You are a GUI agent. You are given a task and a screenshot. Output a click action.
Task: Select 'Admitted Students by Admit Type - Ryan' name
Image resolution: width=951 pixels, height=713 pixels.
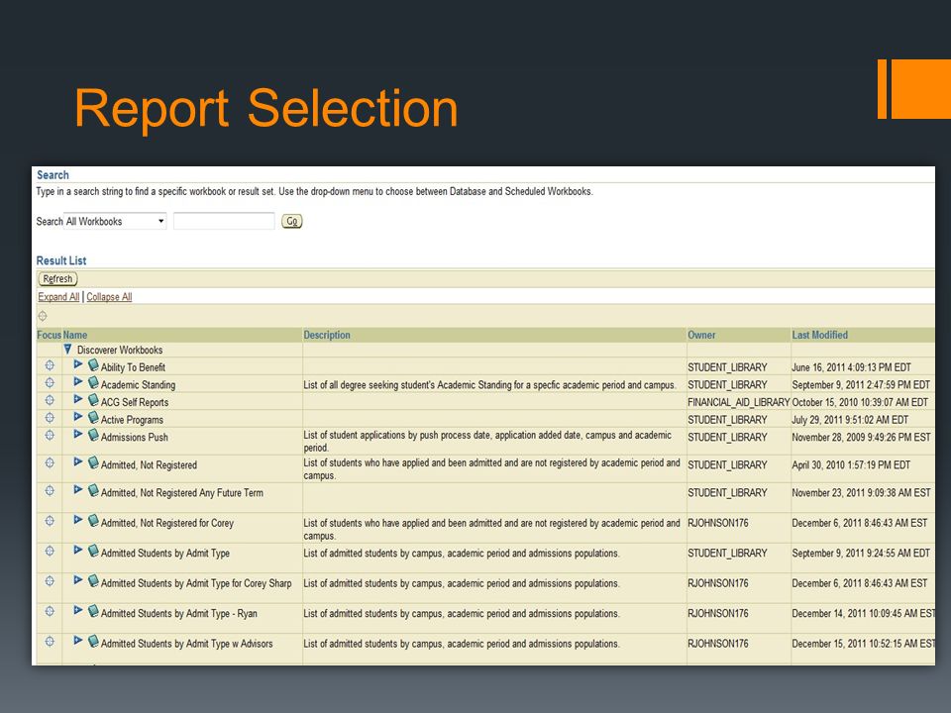pos(179,614)
